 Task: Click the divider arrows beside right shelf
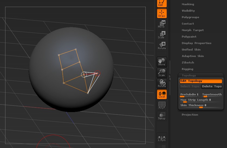170,78
